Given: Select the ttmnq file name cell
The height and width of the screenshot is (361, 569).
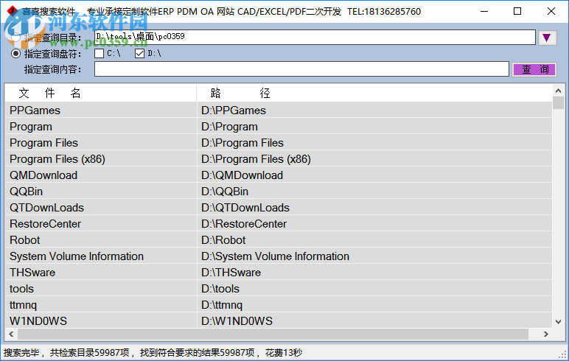Looking at the screenshot, I should [x=100, y=305].
